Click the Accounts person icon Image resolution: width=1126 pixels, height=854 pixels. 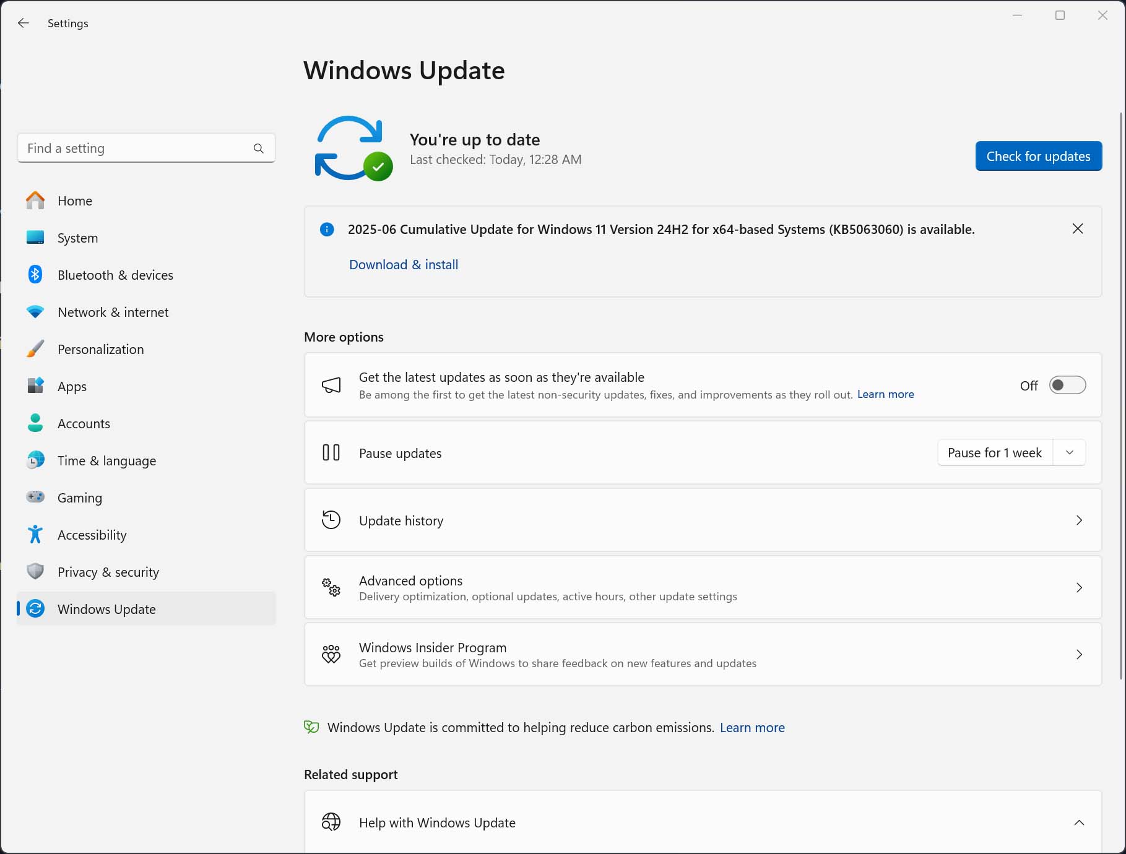[x=35, y=423]
